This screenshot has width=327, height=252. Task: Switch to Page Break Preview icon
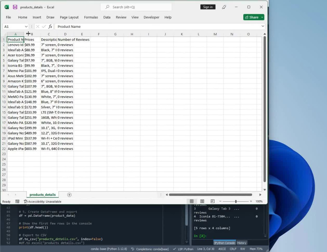(213, 201)
